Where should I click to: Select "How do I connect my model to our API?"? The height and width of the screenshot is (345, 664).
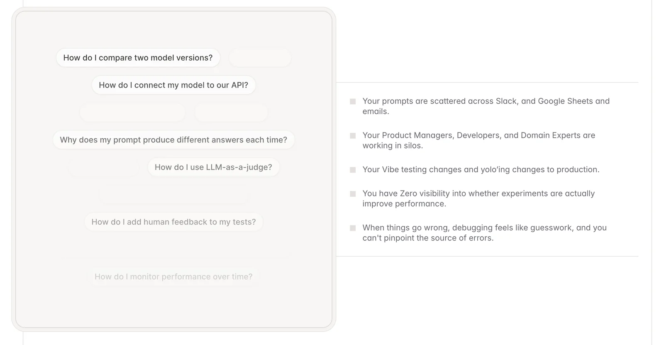coord(173,85)
